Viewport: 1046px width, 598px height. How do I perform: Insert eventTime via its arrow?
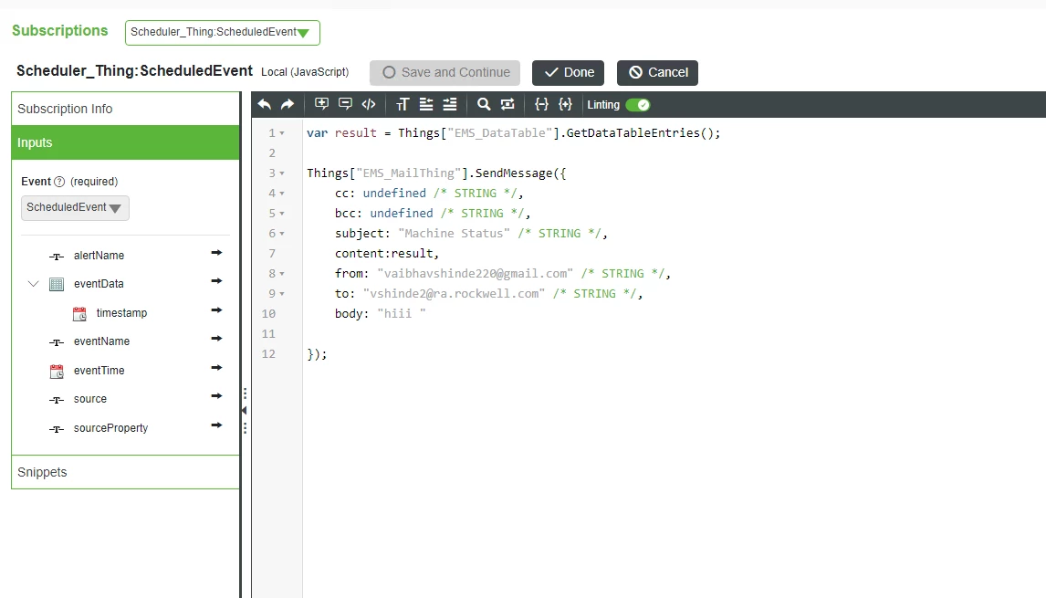pos(216,368)
